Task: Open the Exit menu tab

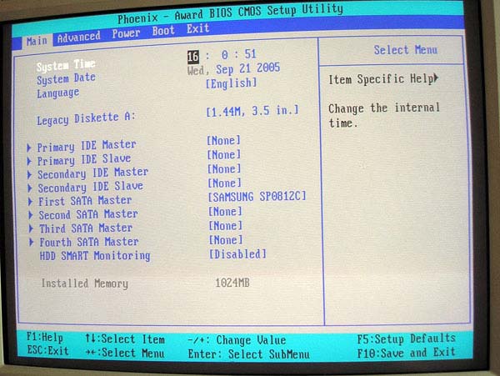Action: tap(197, 28)
